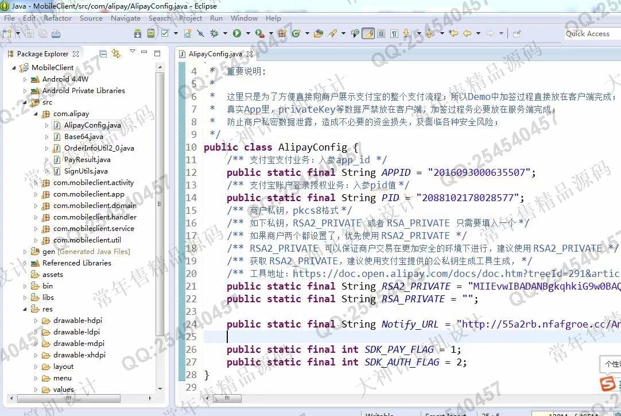Select SignUtils.java in the tree
Image resolution: width=621 pixels, height=416 pixels.
86,171
